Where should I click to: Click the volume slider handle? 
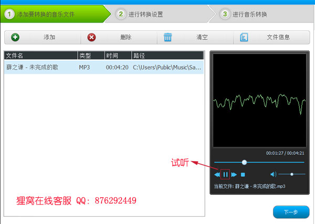click(292, 174)
